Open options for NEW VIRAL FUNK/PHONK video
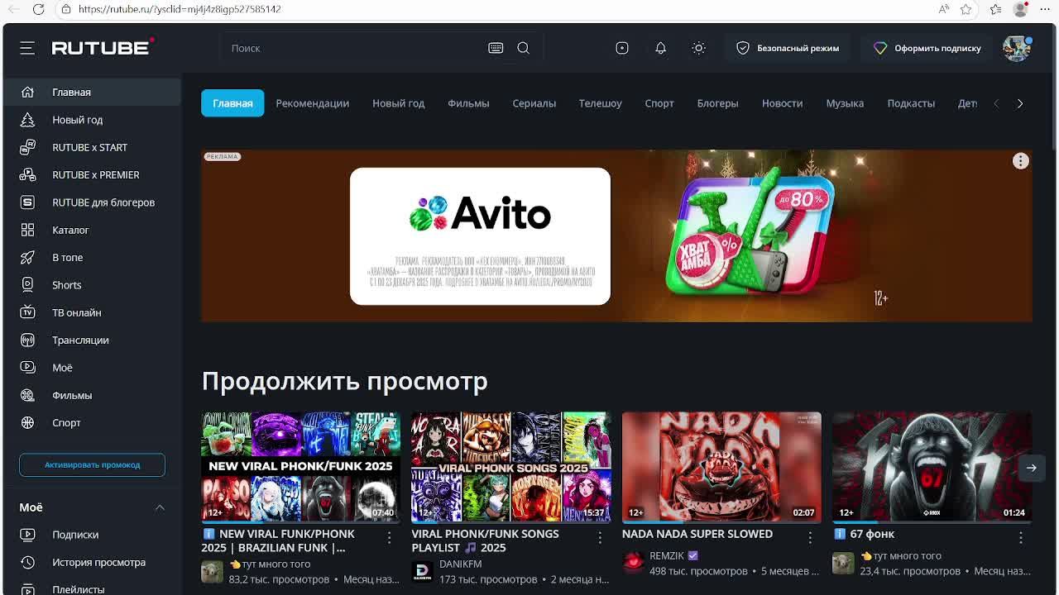This screenshot has height=595, width=1059. 390,538
